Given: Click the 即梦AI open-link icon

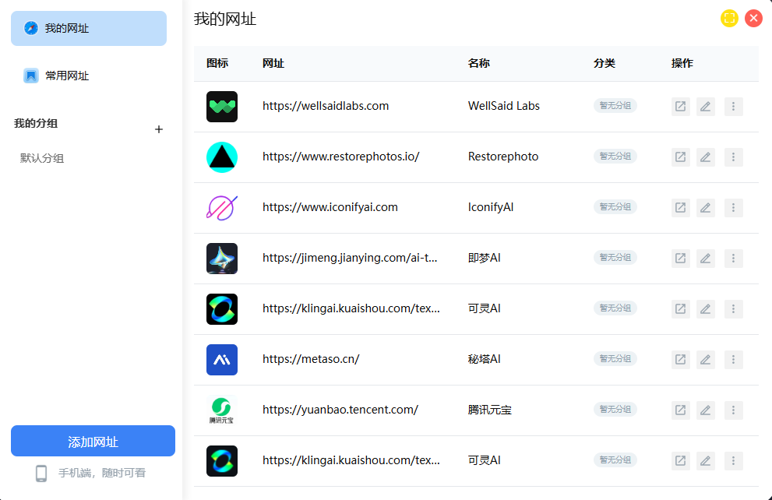Looking at the screenshot, I should coord(680,259).
